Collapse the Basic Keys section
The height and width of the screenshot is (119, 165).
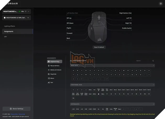coord(153,65)
